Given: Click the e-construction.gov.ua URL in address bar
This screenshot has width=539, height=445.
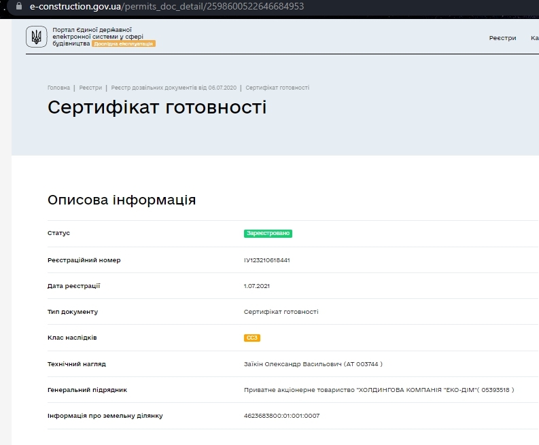Looking at the screenshot, I should tap(167, 6).
